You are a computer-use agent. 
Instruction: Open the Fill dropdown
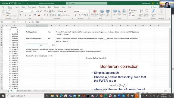pos(131,13)
